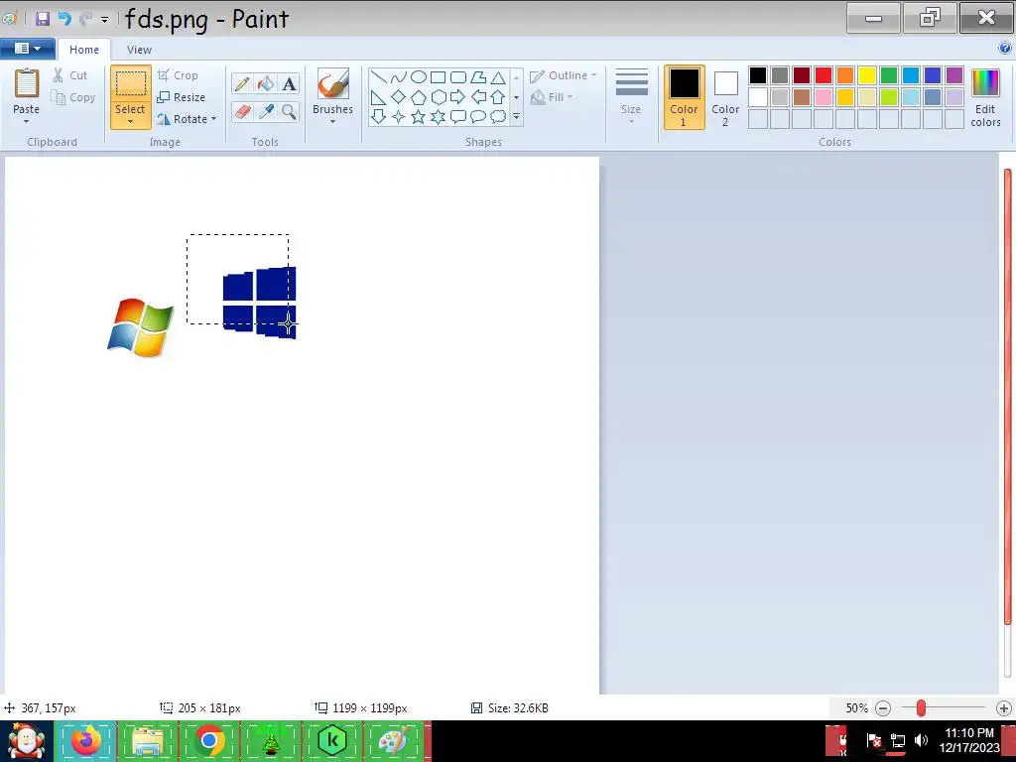The width and height of the screenshot is (1016, 762).
Task: Pick the green color swatch
Action: tap(889, 75)
